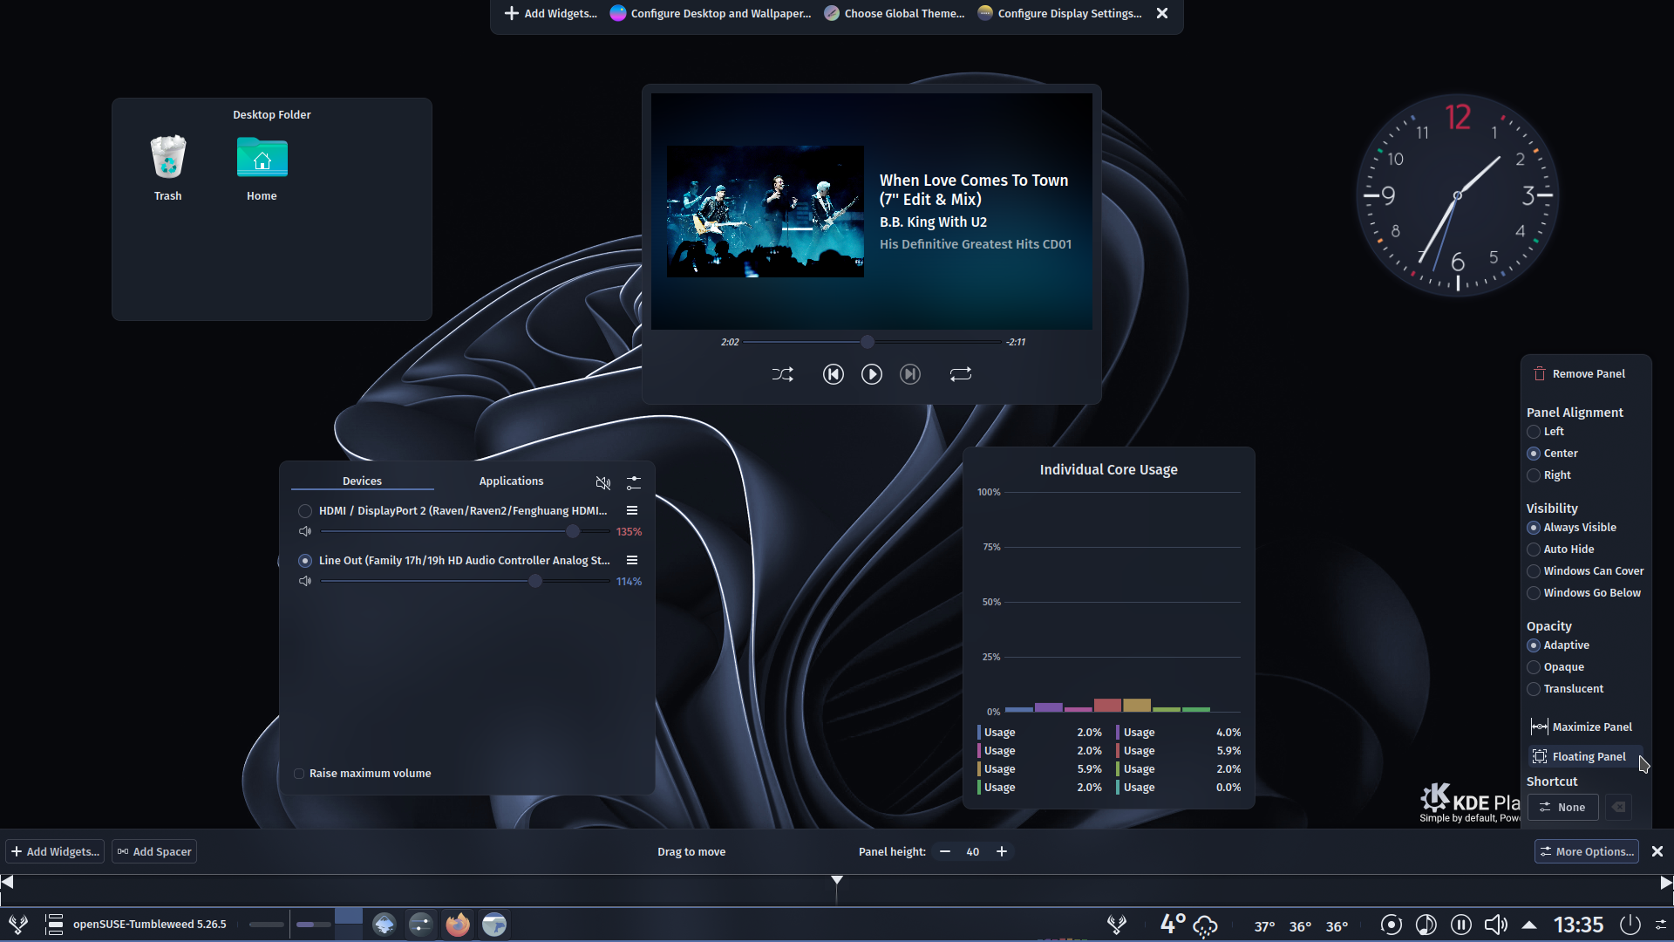1674x942 pixels.
Task: Select Line Out audio device radio
Action: coord(305,561)
